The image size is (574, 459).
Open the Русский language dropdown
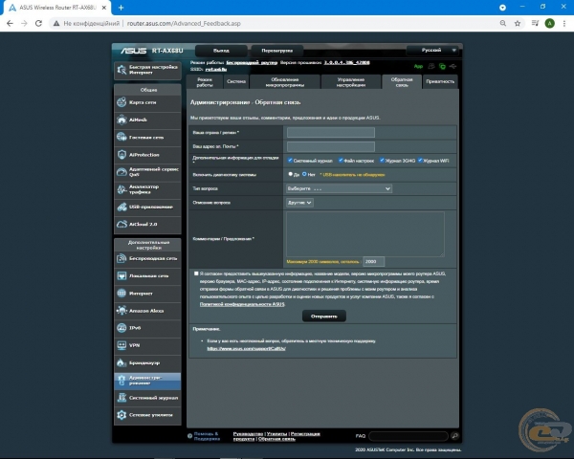click(432, 50)
